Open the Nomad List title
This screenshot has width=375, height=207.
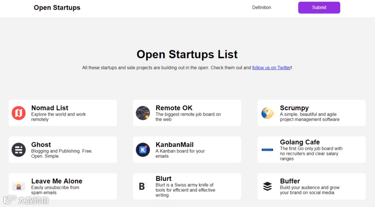pyautogui.click(x=50, y=108)
